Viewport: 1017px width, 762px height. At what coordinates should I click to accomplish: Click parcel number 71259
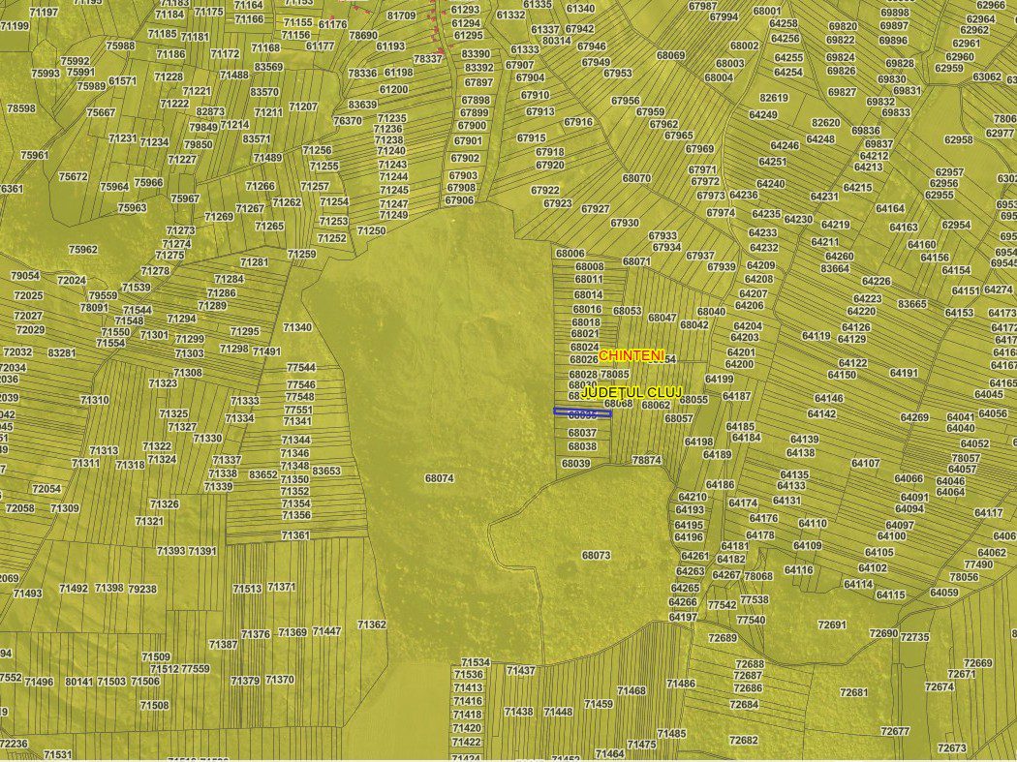(301, 255)
